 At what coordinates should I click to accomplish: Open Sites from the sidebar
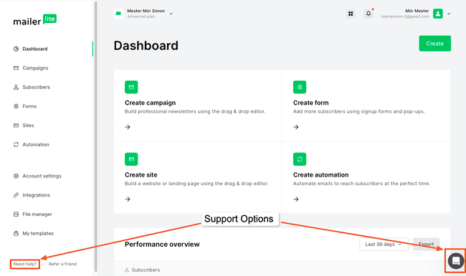28,125
